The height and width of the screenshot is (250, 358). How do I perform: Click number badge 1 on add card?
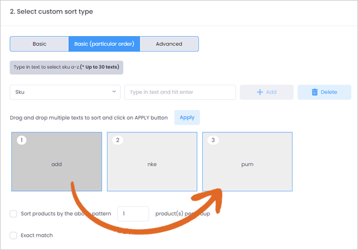(x=21, y=140)
